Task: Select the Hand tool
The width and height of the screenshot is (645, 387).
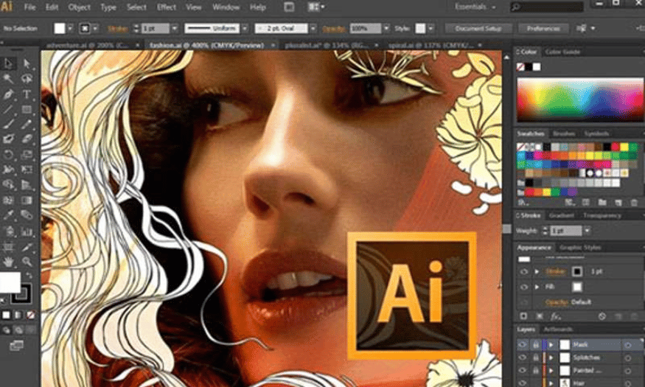Action: [x=8, y=261]
